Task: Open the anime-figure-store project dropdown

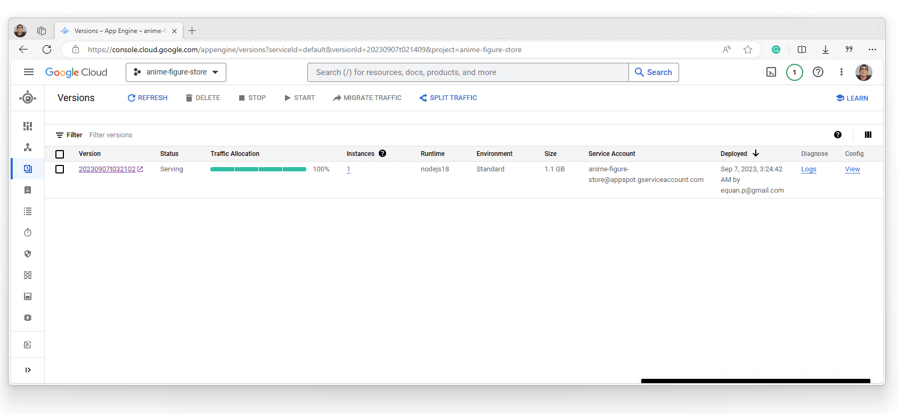Action: [x=176, y=72]
